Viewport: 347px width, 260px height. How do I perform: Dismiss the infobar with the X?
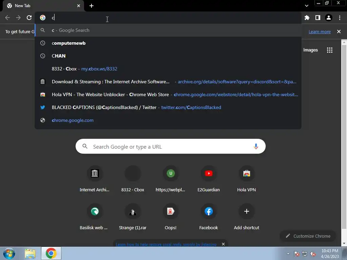click(x=339, y=31)
